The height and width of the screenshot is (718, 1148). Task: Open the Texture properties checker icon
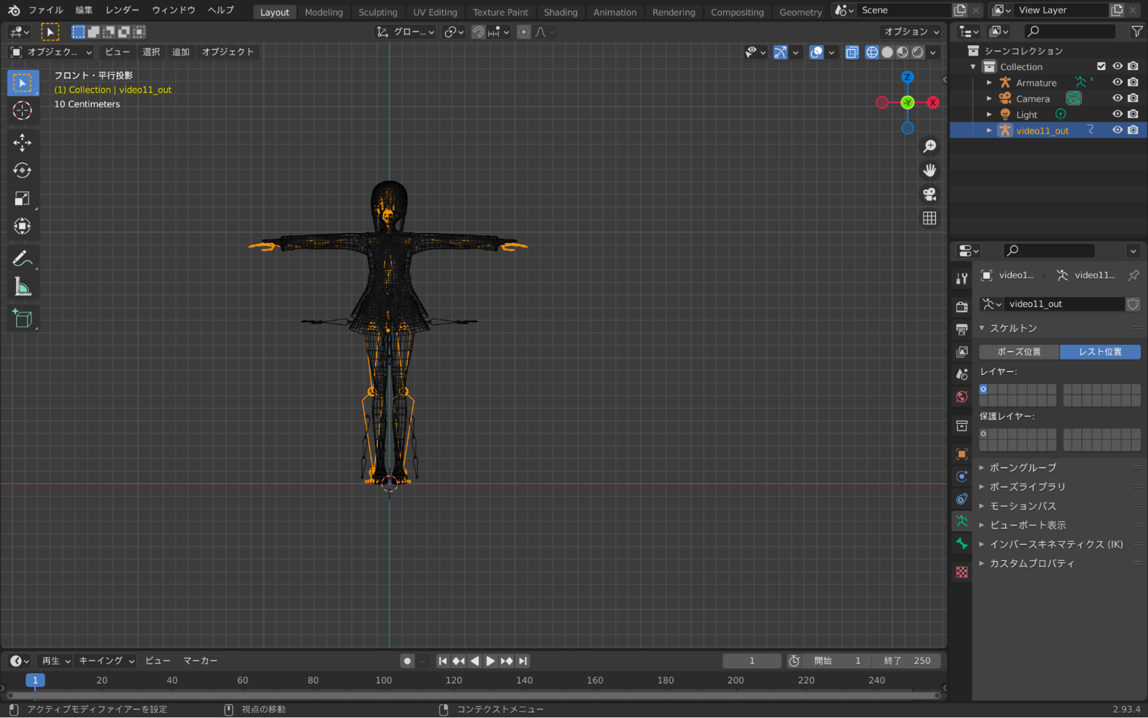[x=962, y=573]
